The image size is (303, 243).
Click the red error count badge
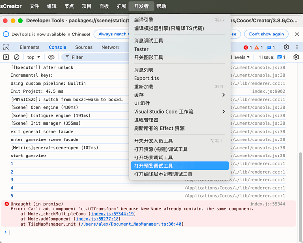248,48
